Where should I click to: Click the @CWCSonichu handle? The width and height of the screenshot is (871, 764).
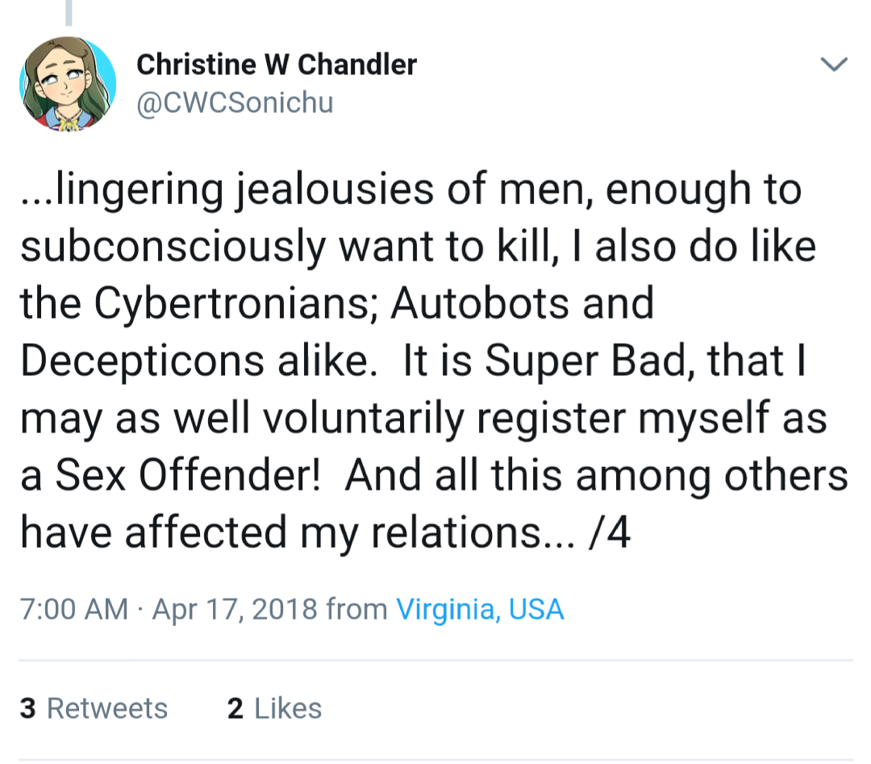[x=234, y=103]
